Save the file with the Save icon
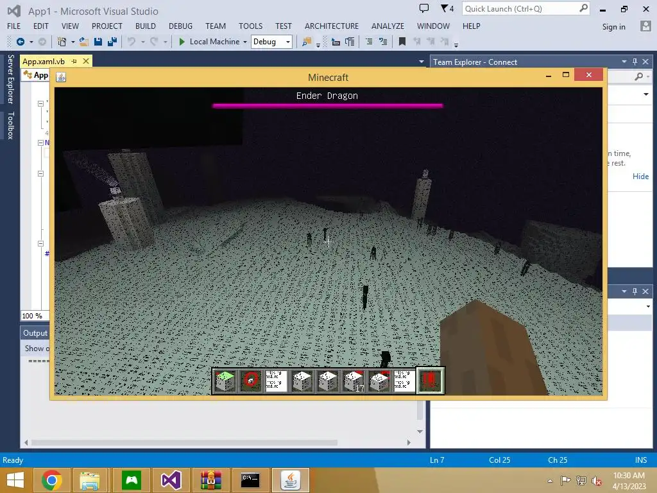 point(98,42)
